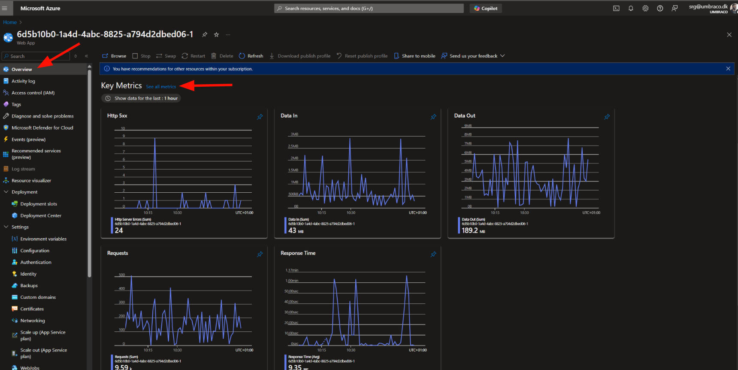Click See all metrics link
Screen dimensions: 738x370
(161, 87)
